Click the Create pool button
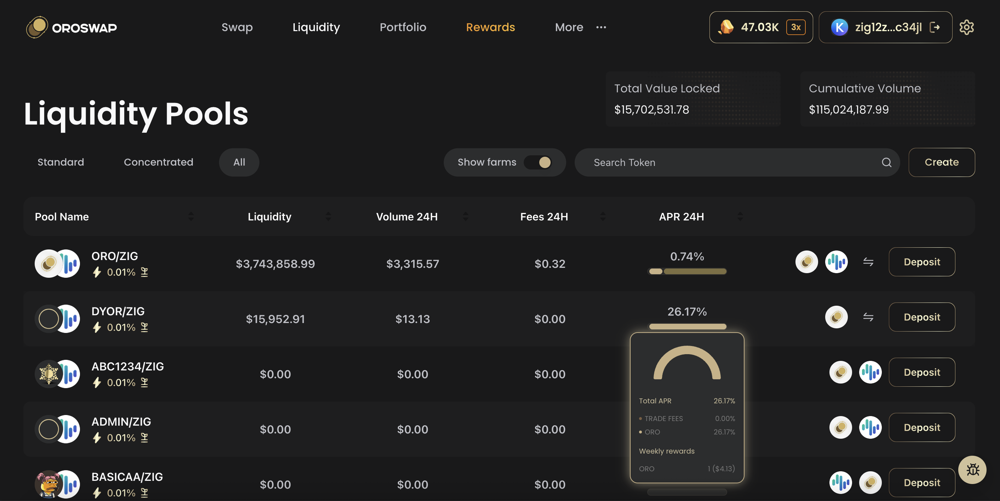The image size is (1000, 501). pyautogui.click(x=941, y=162)
